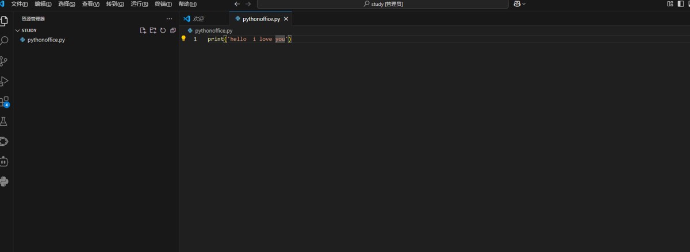Open the Explorer view in activity bar
This screenshot has height=252, width=690.
click(x=5, y=21)
